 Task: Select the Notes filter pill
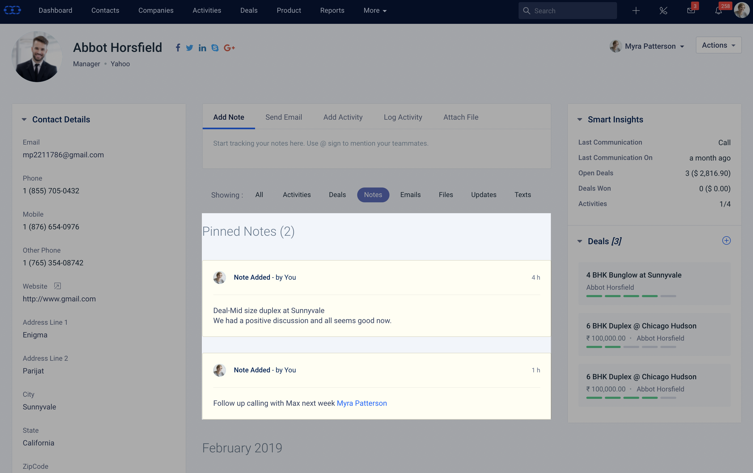tap(373, 195)
